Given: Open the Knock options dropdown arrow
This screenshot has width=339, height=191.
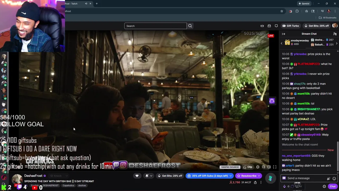Looking at the screenshot, I should tap(67, 176).
